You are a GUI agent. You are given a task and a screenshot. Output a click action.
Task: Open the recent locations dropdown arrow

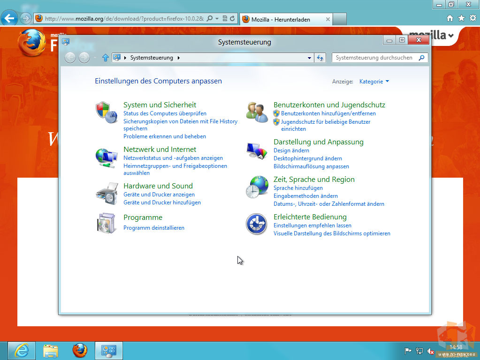[x=95, y=58]
